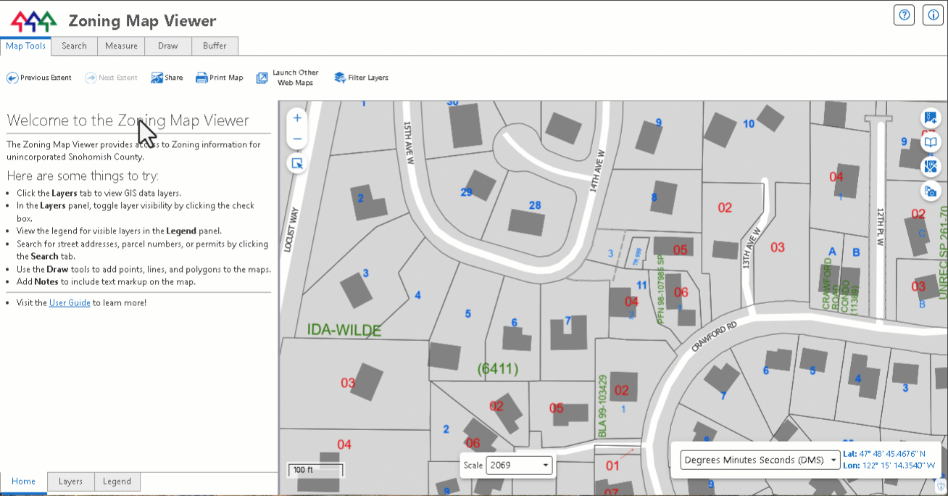Image resolution: width=948 pixels, height=496 pixels.
Task: Switch to the Buffer tab
Action: (x=215, y=46)
